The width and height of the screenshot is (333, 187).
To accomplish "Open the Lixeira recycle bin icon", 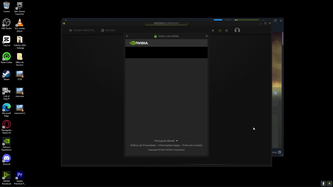I will pos(7,7).
